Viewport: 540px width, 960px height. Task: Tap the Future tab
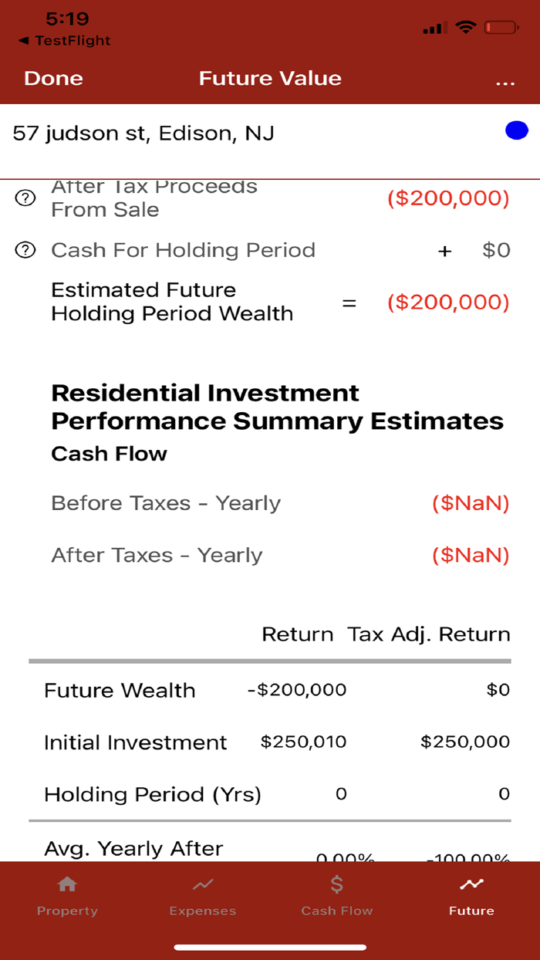[x=471, y=895]
